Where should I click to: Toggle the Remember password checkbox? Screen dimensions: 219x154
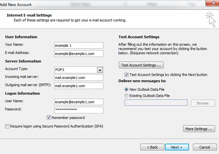[x=49, y=118]
